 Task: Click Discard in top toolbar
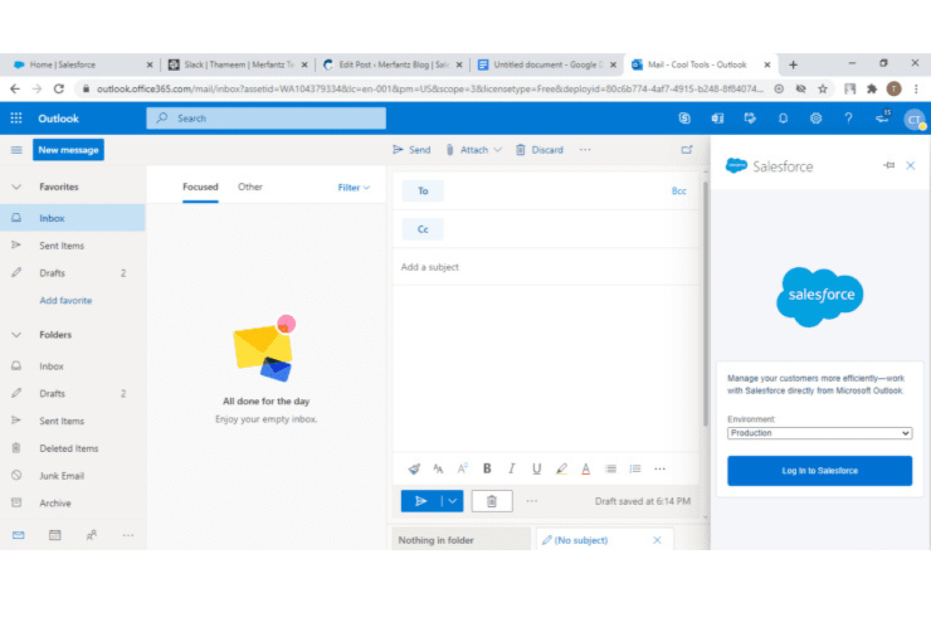[x=540, y=150]
